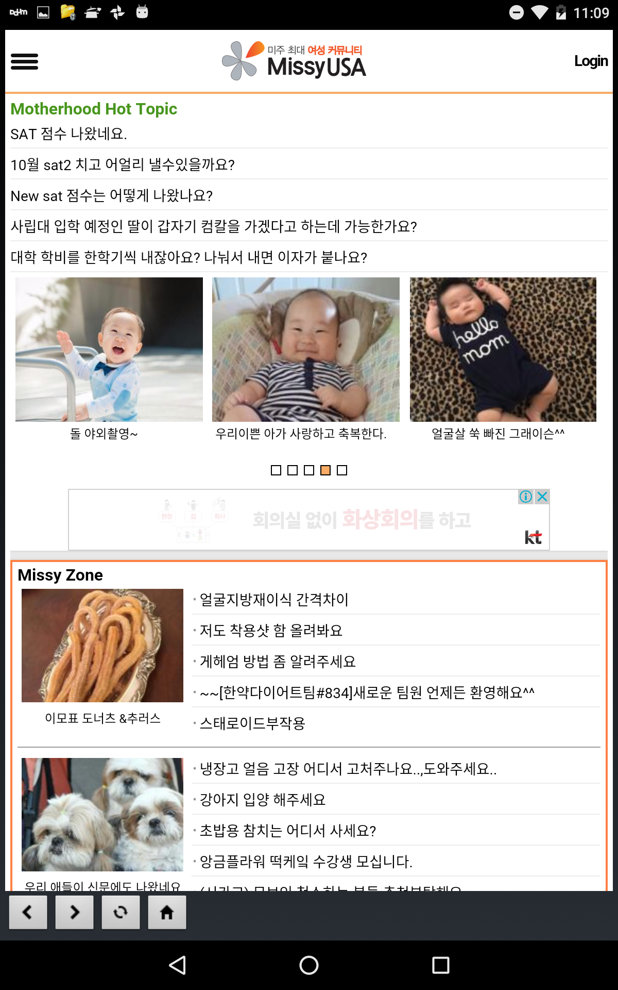Viewport: 618px width, 990px height.
Task: Select the first carousel page indicator
Action: pyautogui.click(x=276, y=470)
